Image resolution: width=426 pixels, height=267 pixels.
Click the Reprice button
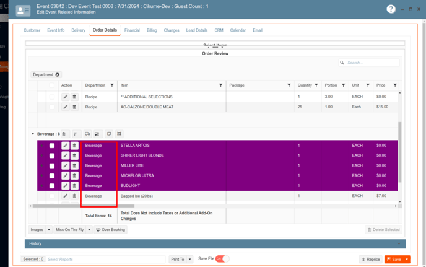(370, 260)
